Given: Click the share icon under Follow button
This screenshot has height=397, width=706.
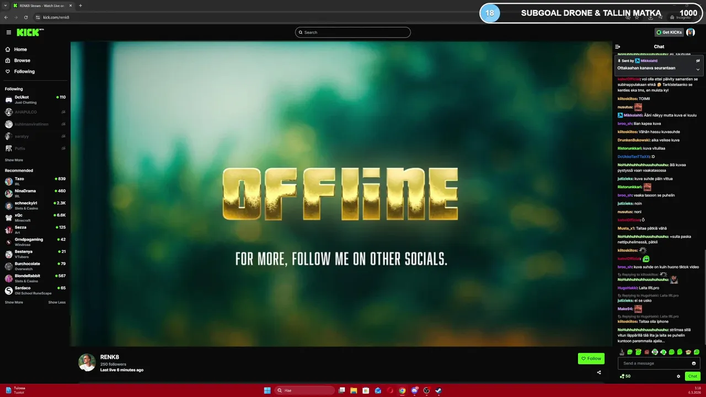Looking at the screenshot, I should (x=599, y=372).
